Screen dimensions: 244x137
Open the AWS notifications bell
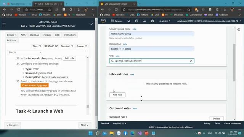[x=144, y=21]
